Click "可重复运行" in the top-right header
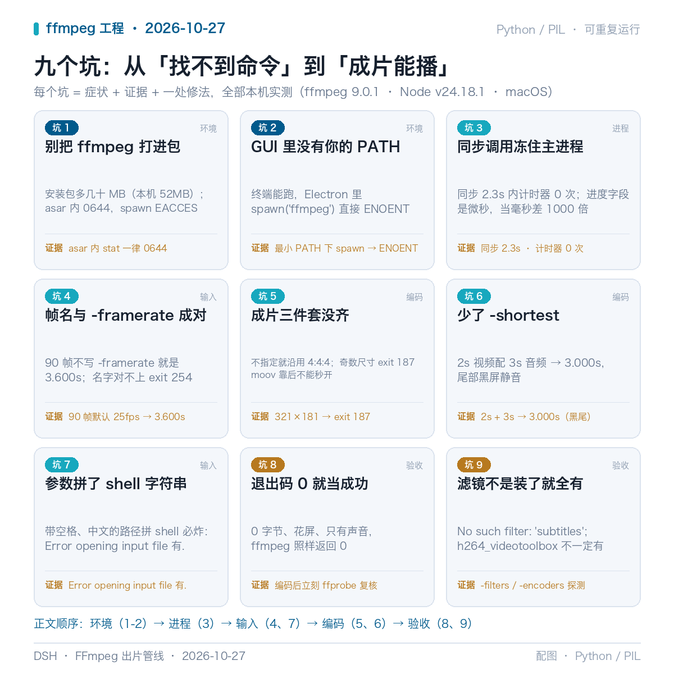The width and height of the screenshot is (674, 674). point(612,30)
